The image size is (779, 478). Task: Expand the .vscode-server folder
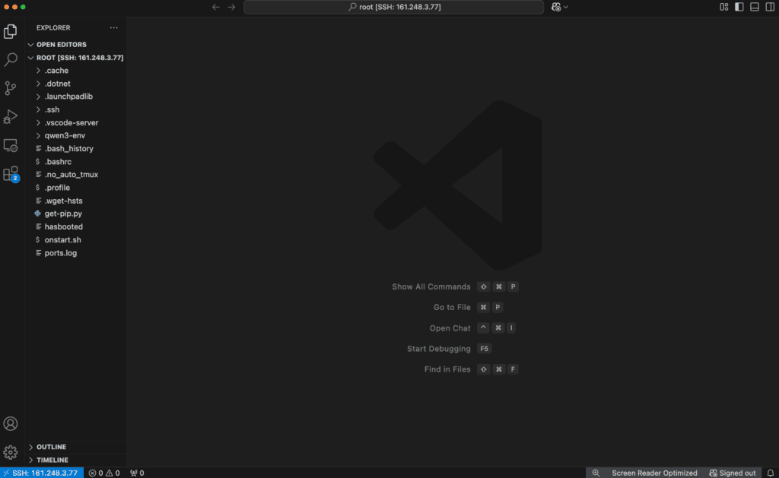tap(75, 122)
